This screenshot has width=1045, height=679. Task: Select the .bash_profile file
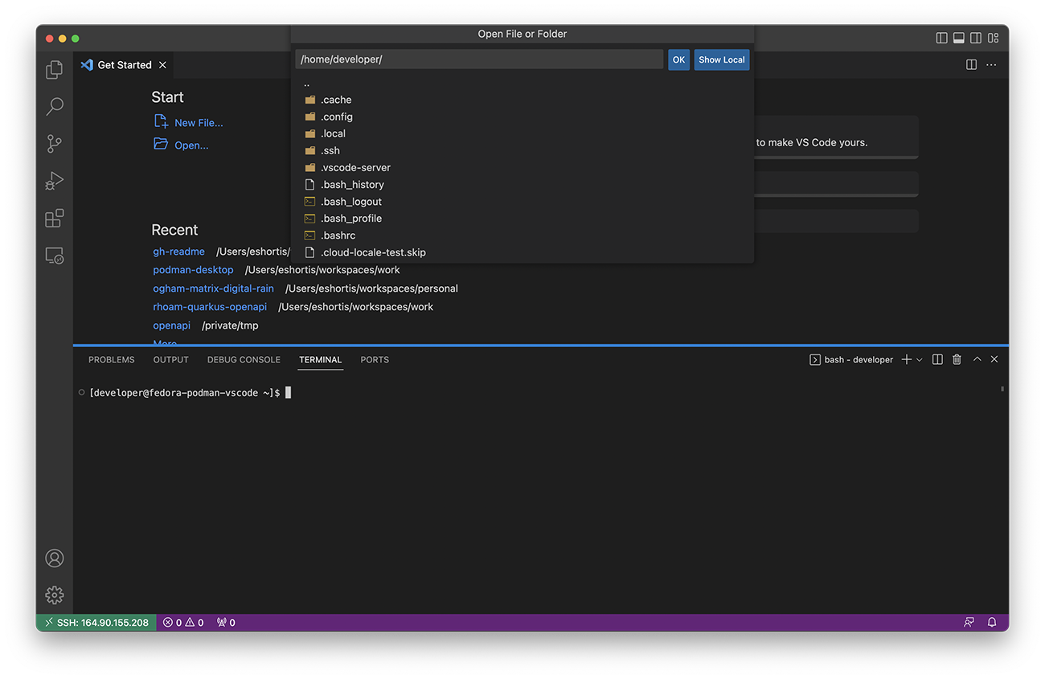522,219
